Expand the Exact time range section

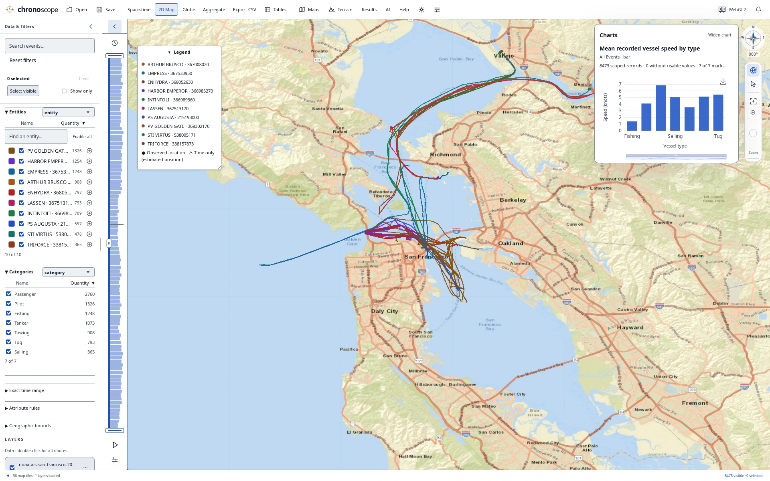25,390
